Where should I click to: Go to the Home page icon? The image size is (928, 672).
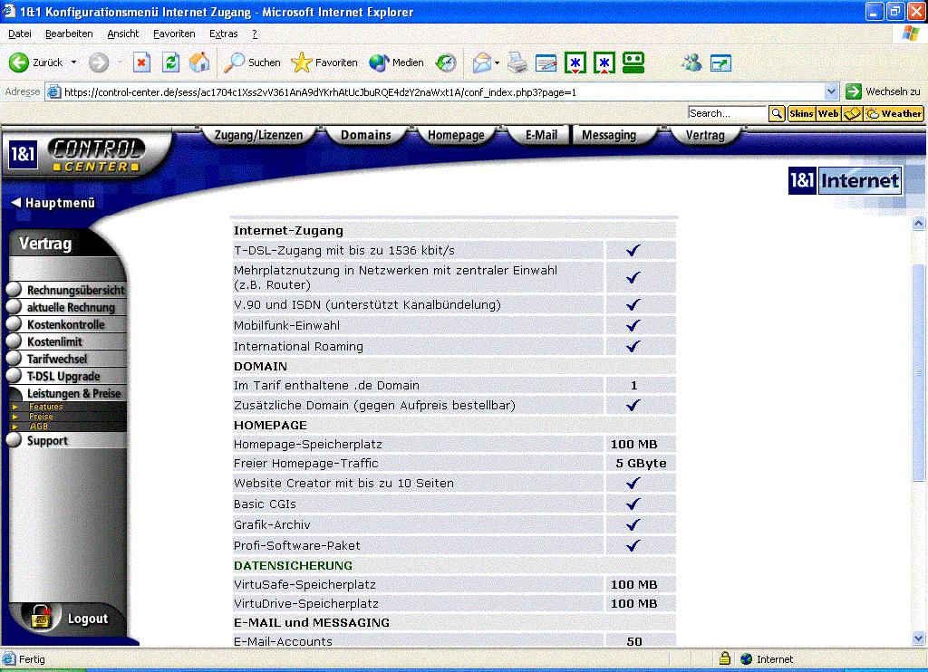click(199, 62)
